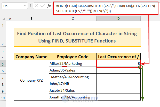Click the 'Company Name' header cell

pyautogui.click(x=31, y=56)
